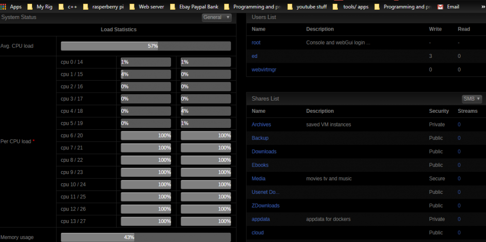This screenshot has width=486, height=242.
Task: Select the 'appdata for dockers' description
Action: (328, 219)
